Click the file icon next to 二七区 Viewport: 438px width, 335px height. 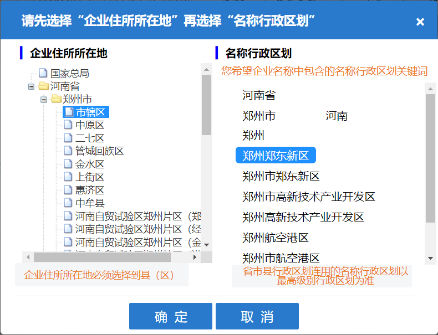(x=68, y=138)
